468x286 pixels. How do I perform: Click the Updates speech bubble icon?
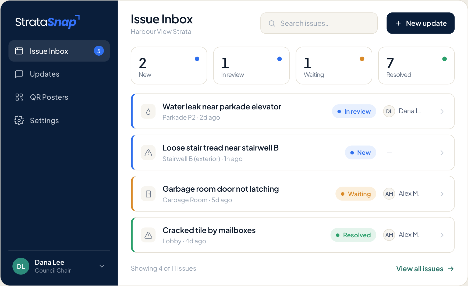(19, 74)
